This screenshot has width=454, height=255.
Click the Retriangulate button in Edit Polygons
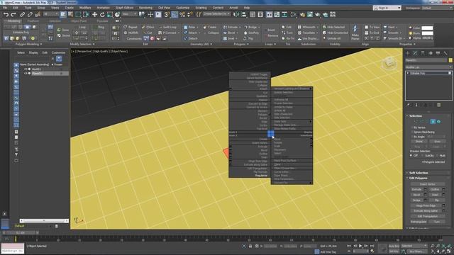click(x=419, y=222)
